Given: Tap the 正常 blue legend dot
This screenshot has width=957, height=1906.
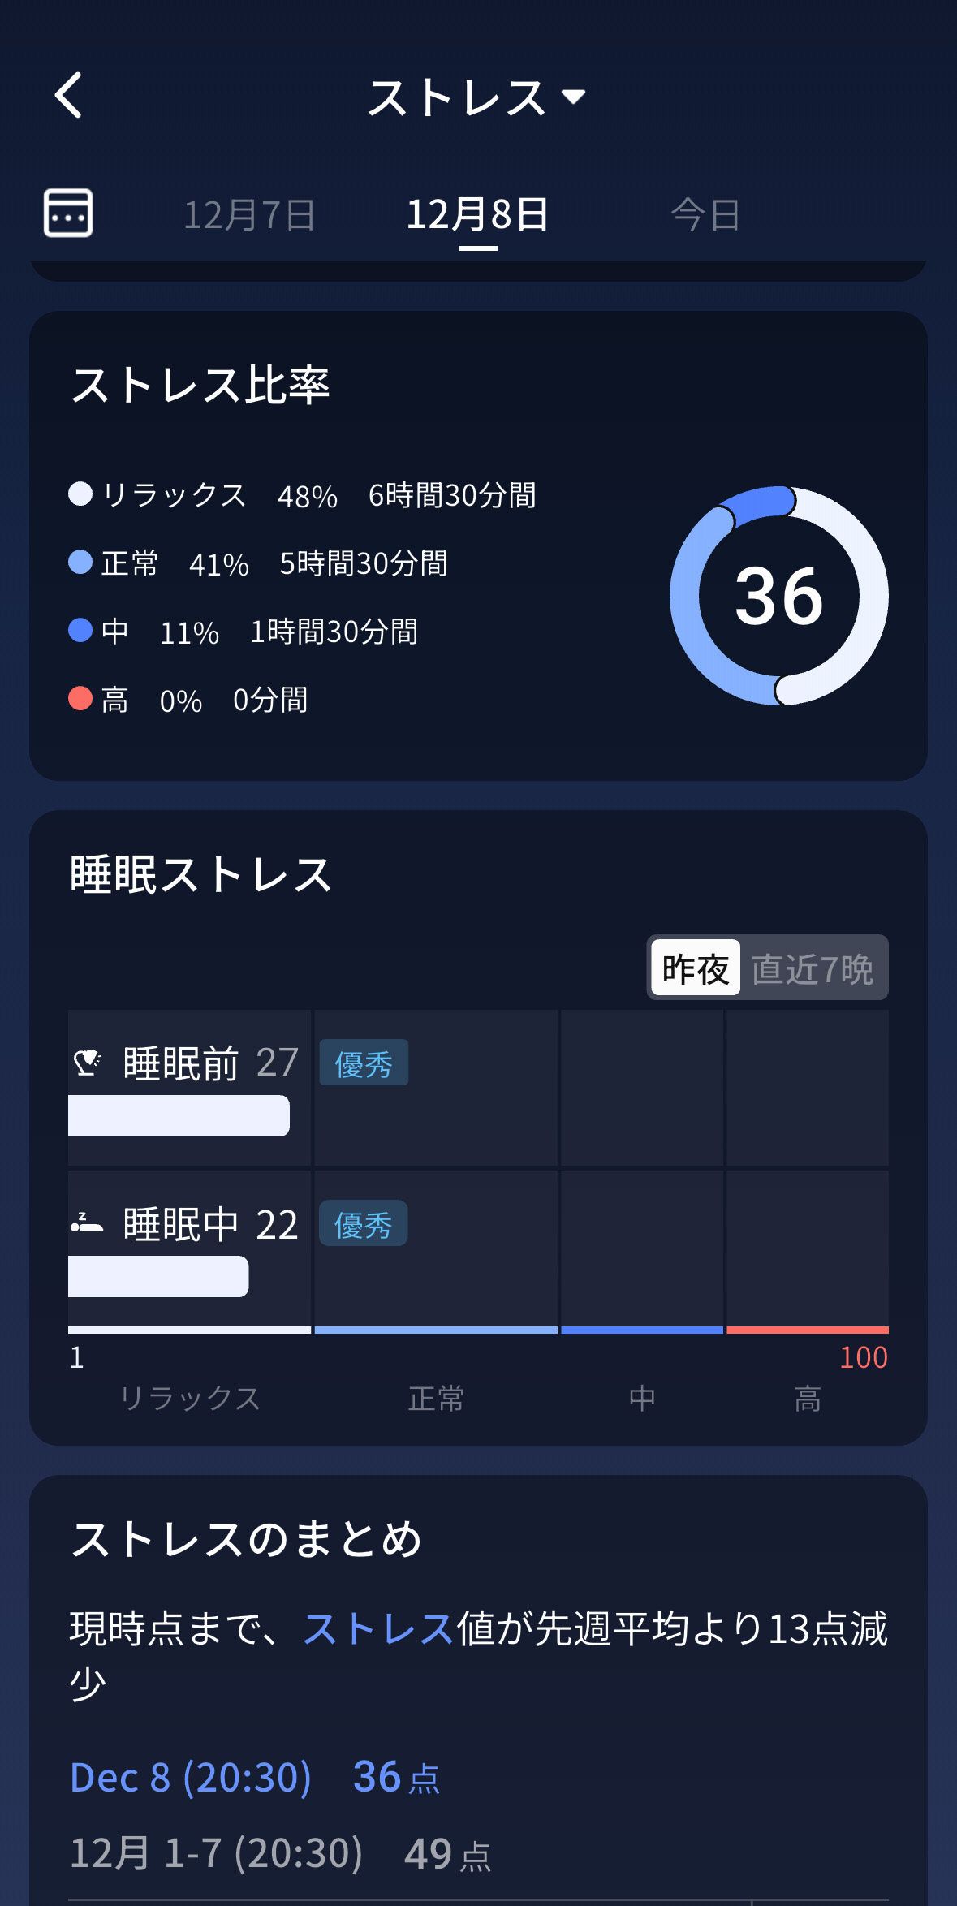Looking at the screenshot, I should click(x=80, y=563).
